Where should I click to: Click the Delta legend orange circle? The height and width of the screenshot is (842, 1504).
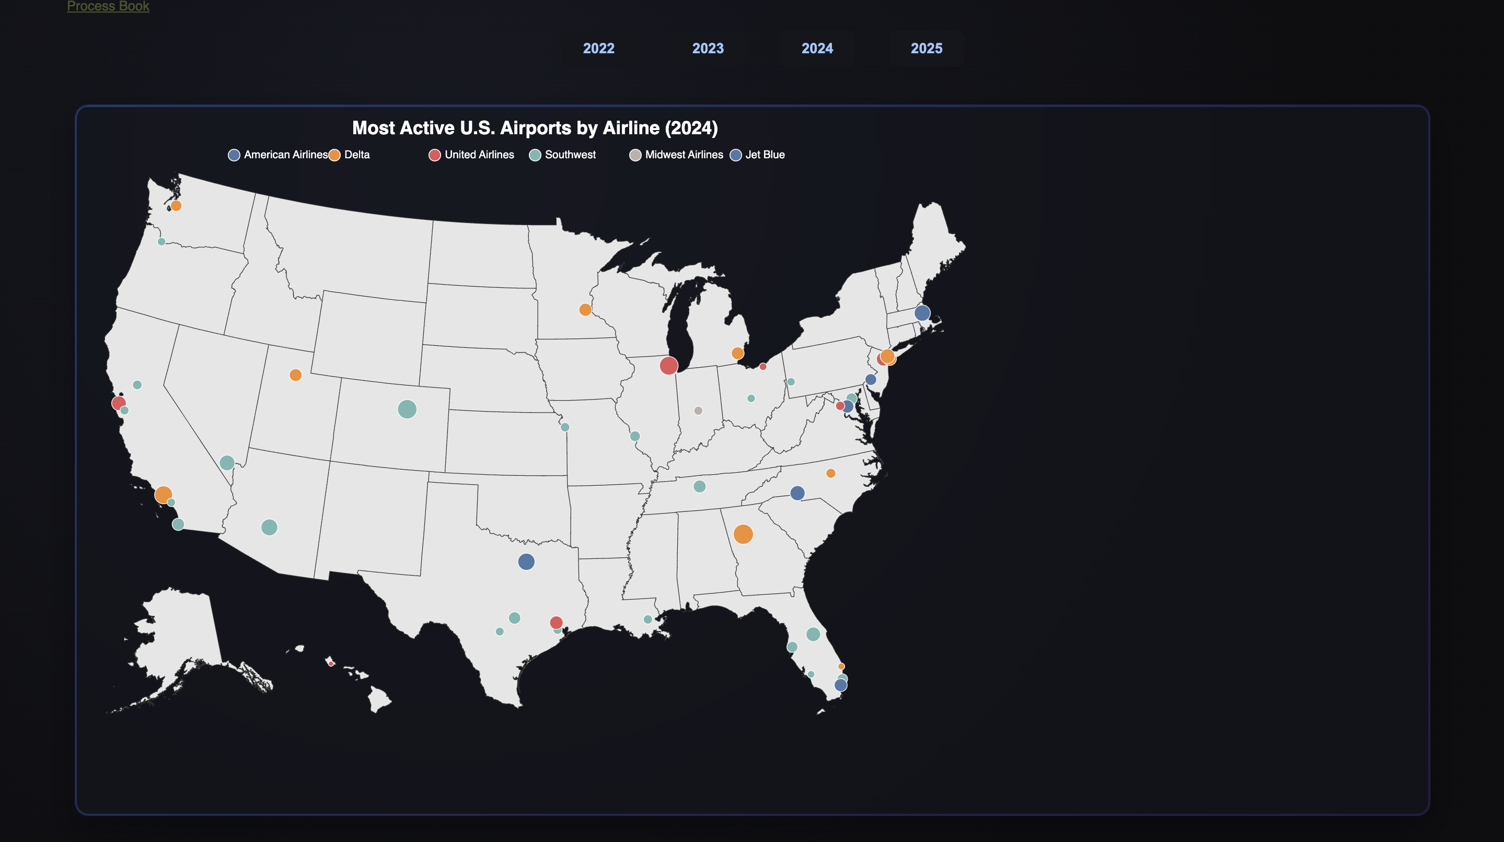click(334, 155)
